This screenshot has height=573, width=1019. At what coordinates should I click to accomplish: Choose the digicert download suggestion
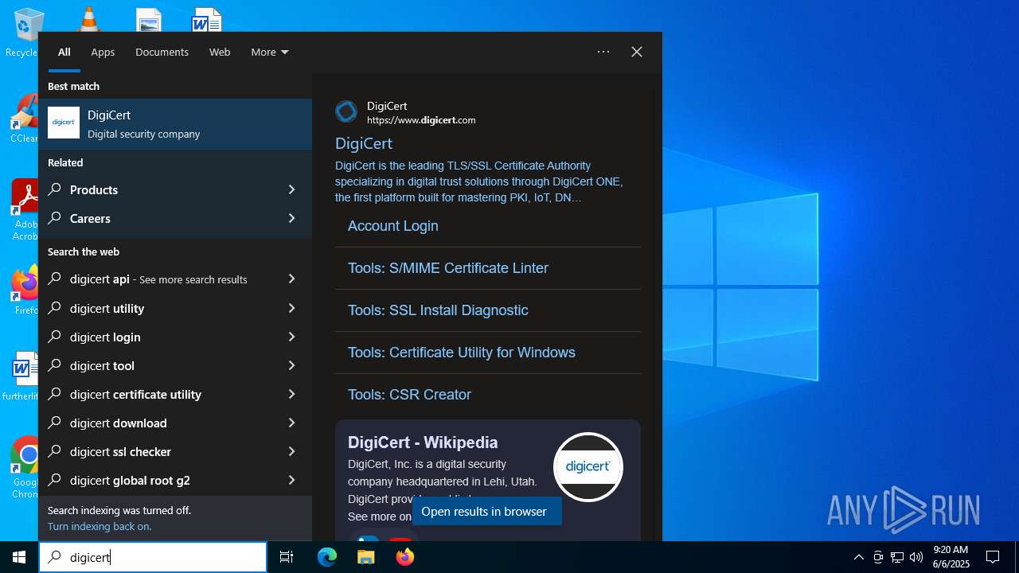pyautogui.click(x=175, y=423)
